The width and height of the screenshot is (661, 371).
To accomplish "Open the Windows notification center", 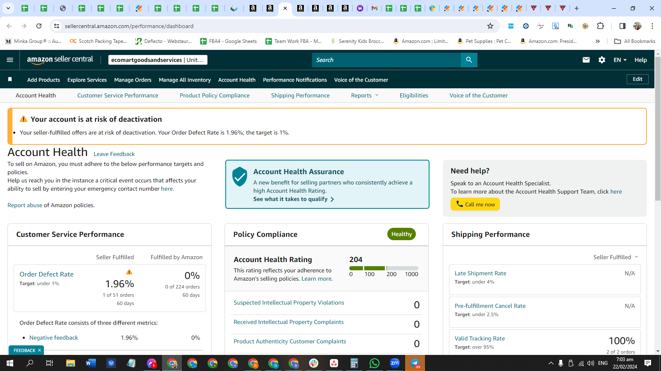I will [648, 363].
